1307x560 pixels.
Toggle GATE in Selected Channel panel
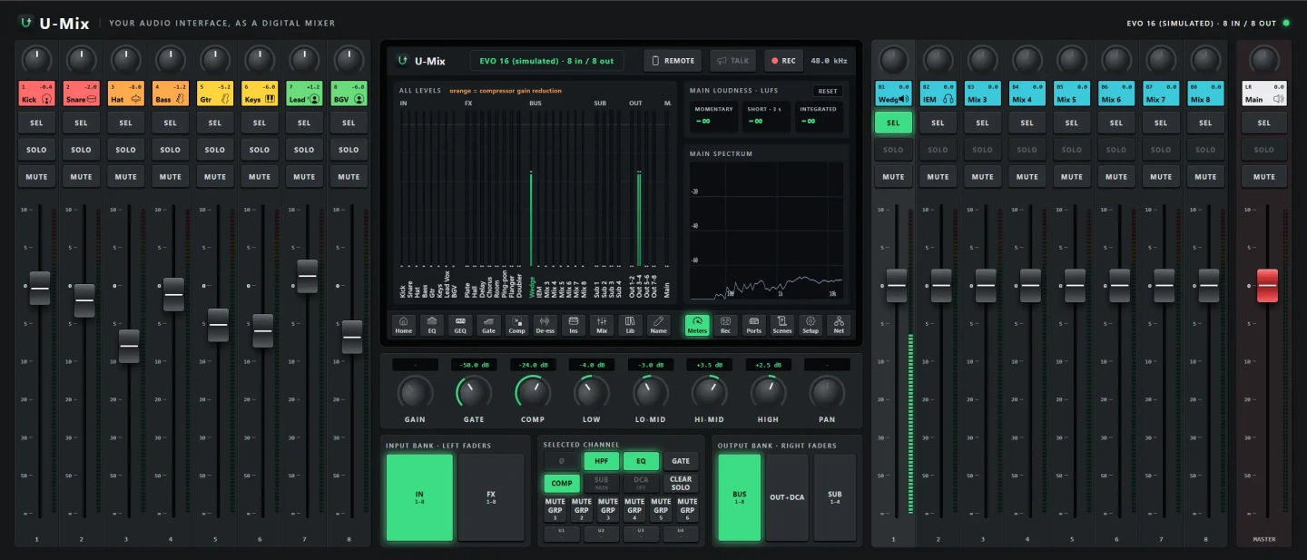click(x=681, y=461)
